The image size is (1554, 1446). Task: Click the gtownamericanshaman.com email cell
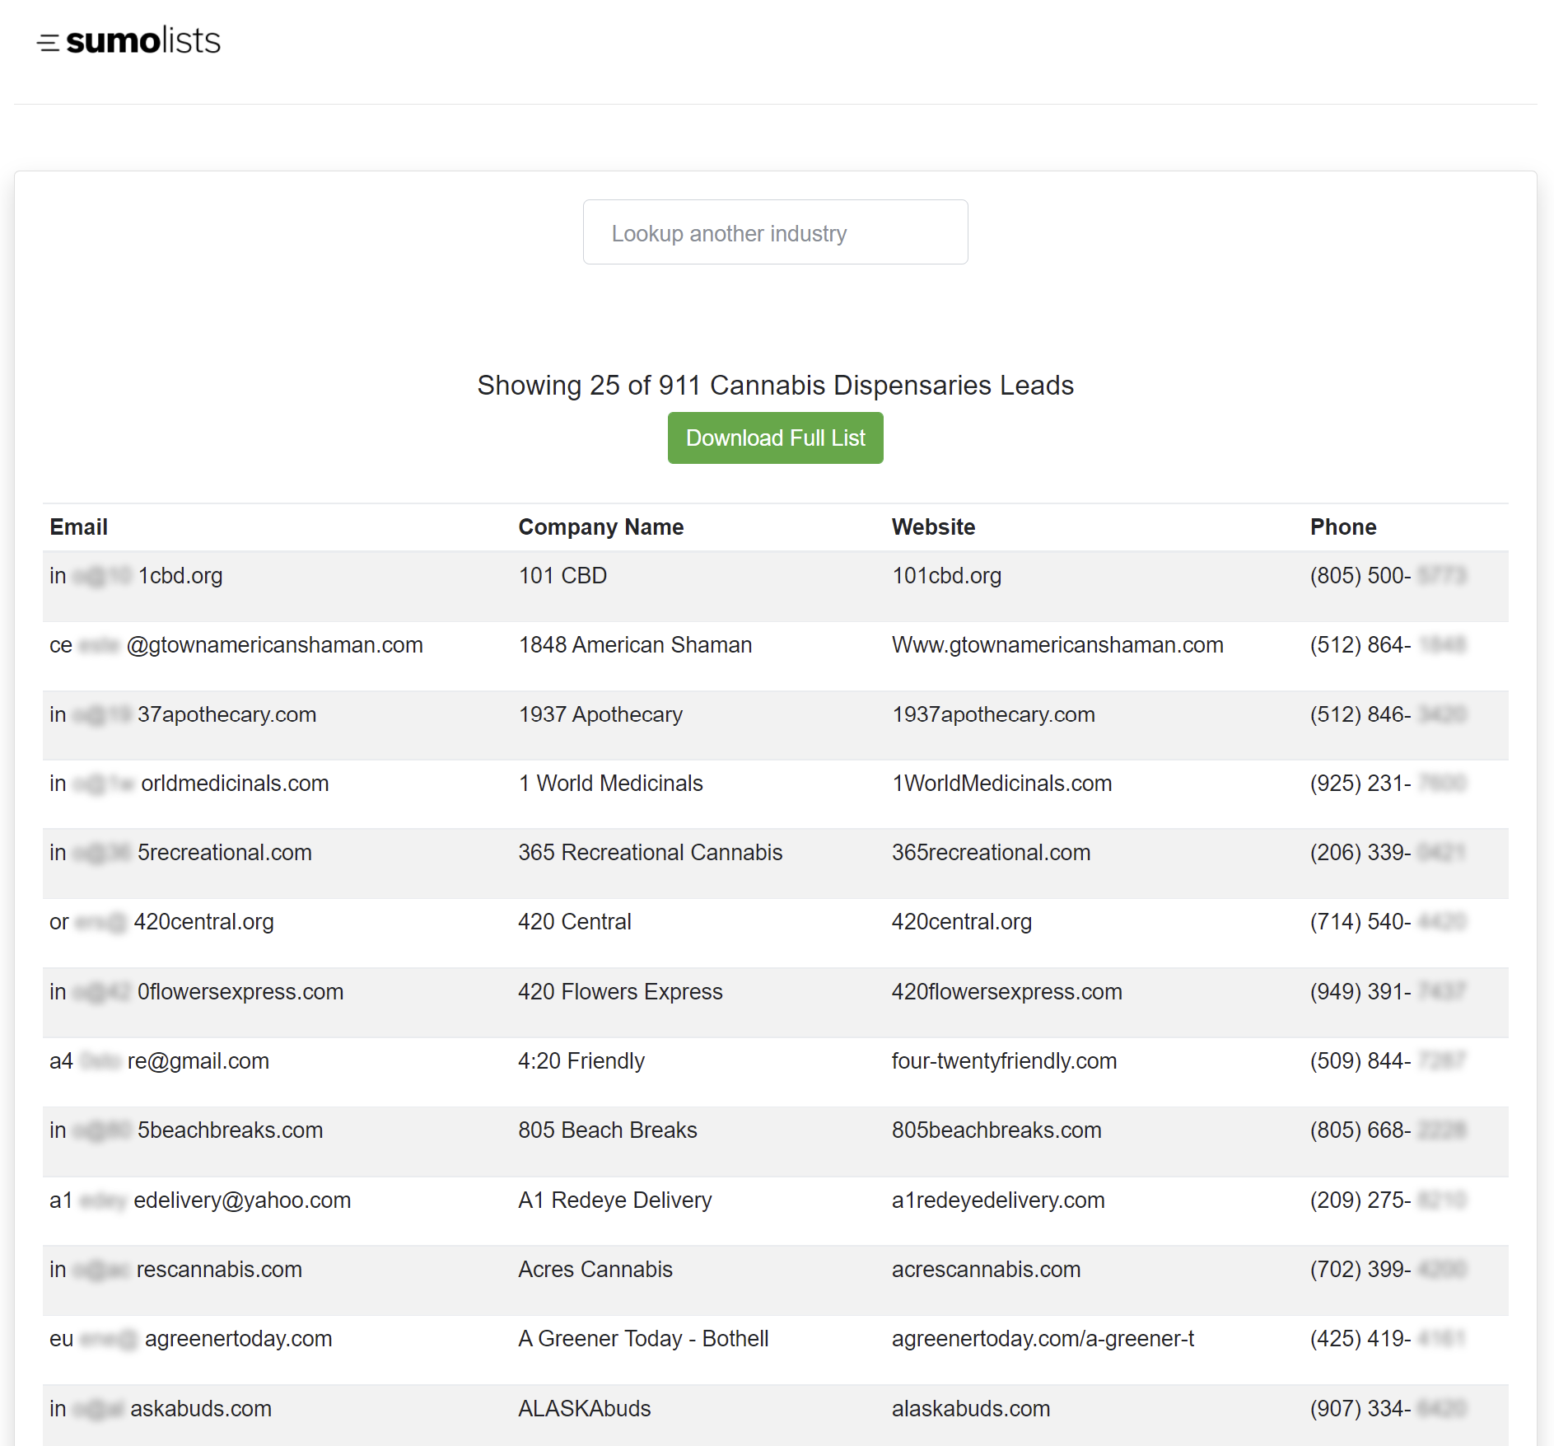pyautogui.click(x=236, y=645)
